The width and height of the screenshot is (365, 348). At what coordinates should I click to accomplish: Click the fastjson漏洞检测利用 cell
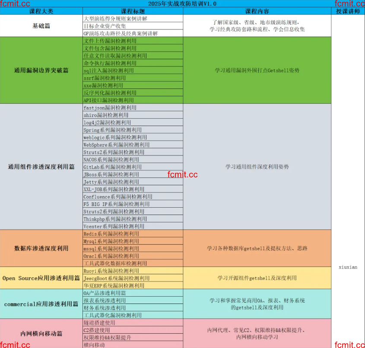coord(133,108)
